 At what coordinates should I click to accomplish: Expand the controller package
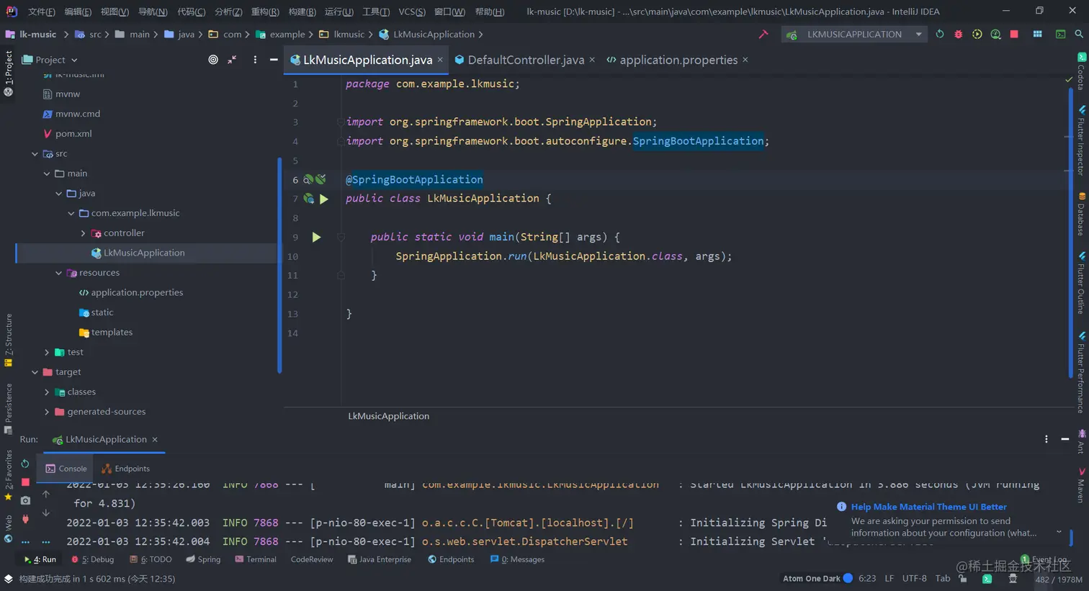pos(83,233)
